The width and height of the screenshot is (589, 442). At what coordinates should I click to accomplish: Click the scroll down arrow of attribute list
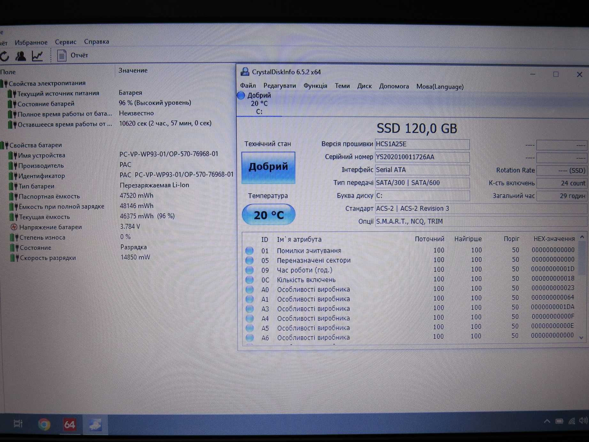[x=582, y=337]
